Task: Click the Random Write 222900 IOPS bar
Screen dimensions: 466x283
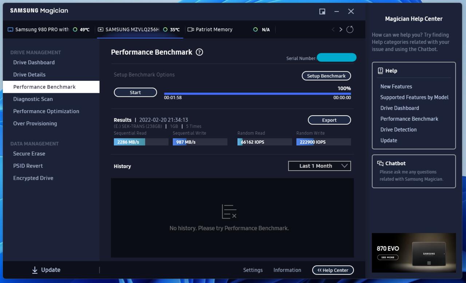Action: 324,142
